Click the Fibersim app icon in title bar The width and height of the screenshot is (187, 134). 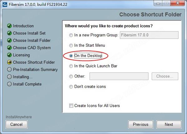[x=5, y=4]
